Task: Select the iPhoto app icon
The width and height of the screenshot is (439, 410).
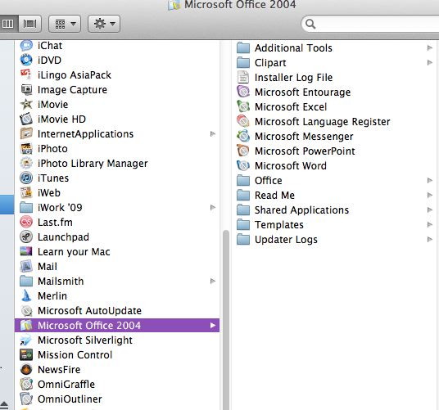Action: pos(26,148)
